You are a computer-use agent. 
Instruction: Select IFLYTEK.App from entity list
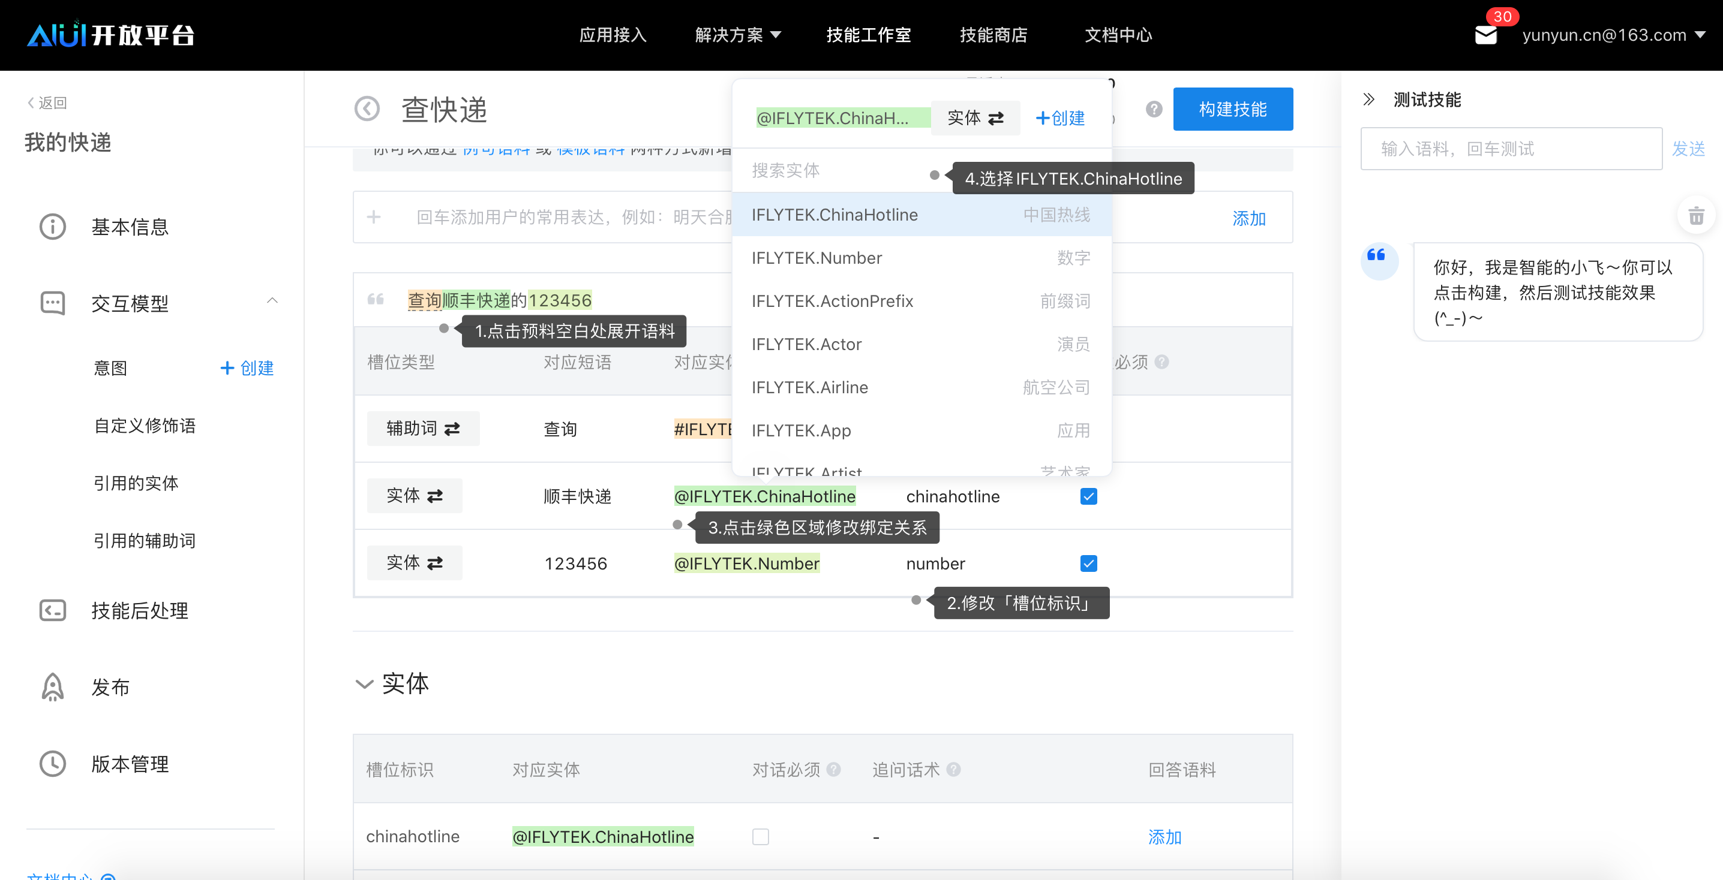(x=921, y=430)
